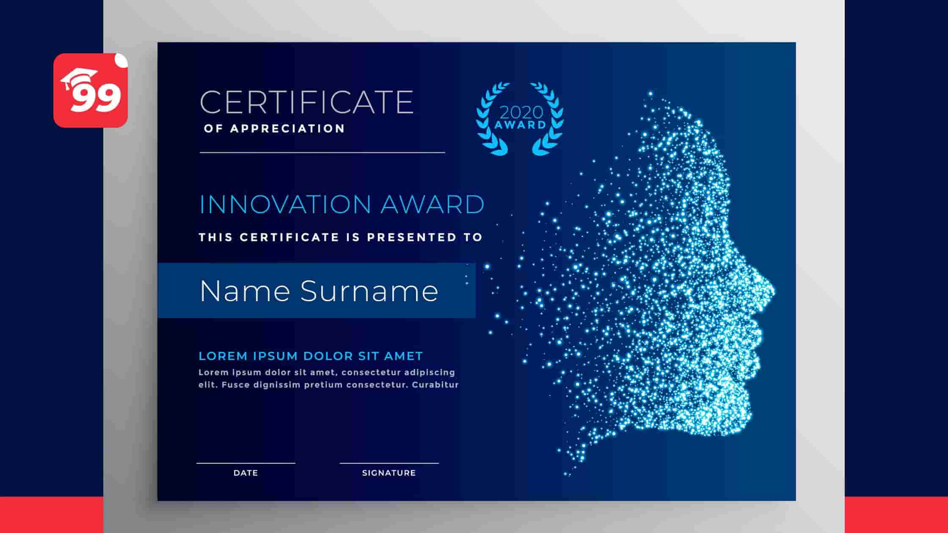Screen dimensions: 948x533
Task: Select the LOREM IPSUM DOLOR SIT AMET heading
Action: click(x=311, y=356)
